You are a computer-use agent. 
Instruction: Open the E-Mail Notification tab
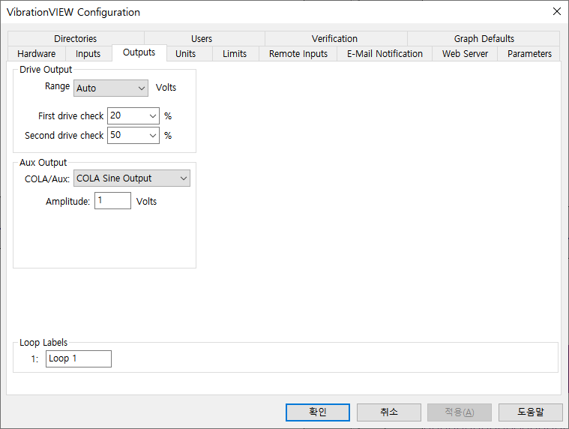click(385, 54)
